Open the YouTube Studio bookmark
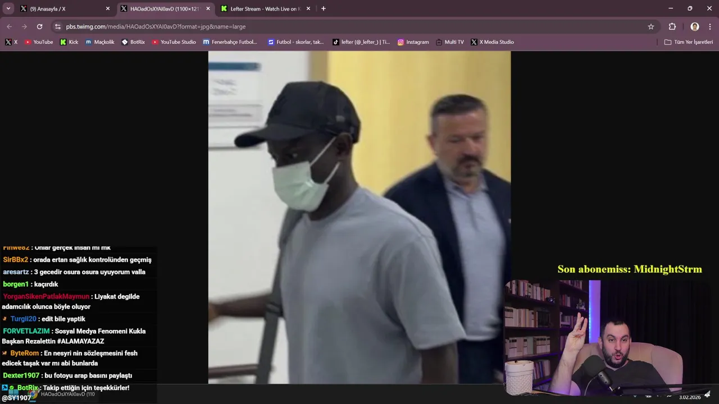Image resolution: width=719 pixels, height=404 pixels. pyautogui.click(x=174, y=42)
